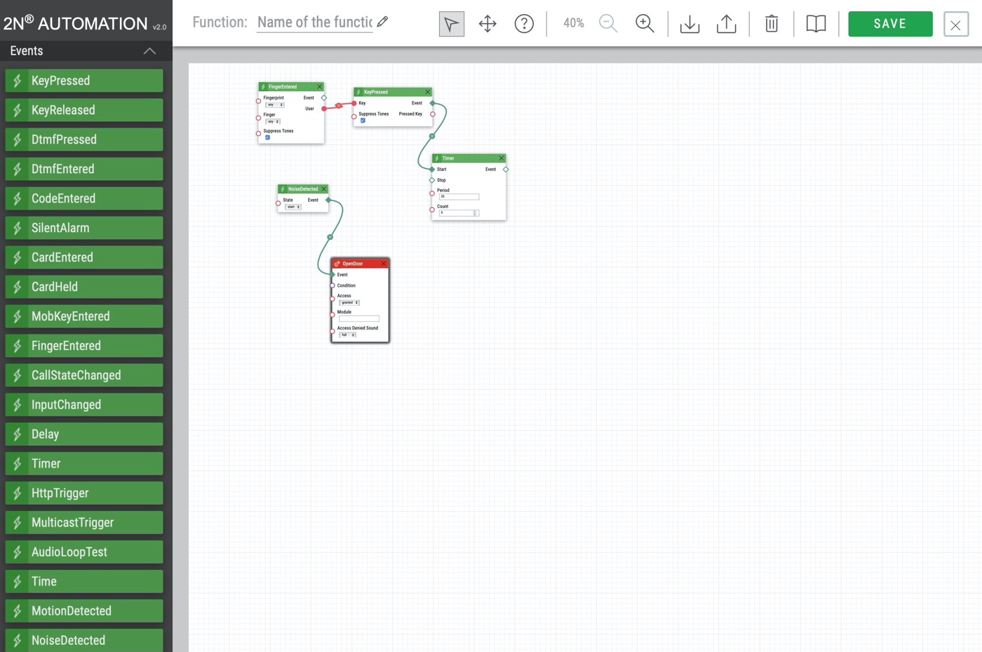
Task: Select MulticastTrigger event from list
Action: click(84, 522)
